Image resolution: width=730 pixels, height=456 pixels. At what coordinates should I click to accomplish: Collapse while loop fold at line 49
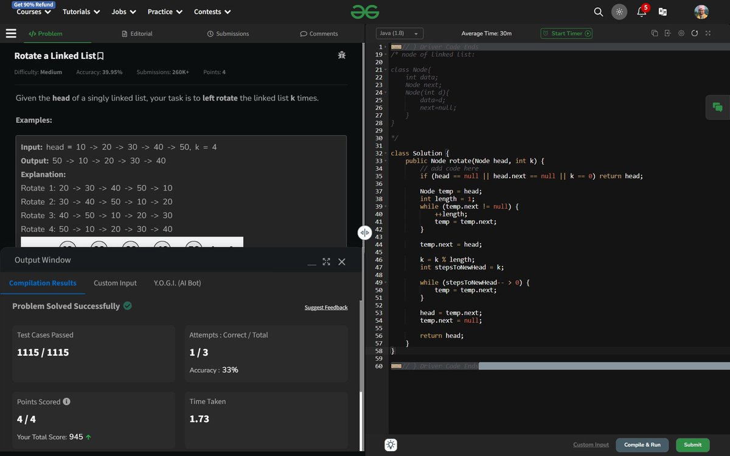click(386, 283)
